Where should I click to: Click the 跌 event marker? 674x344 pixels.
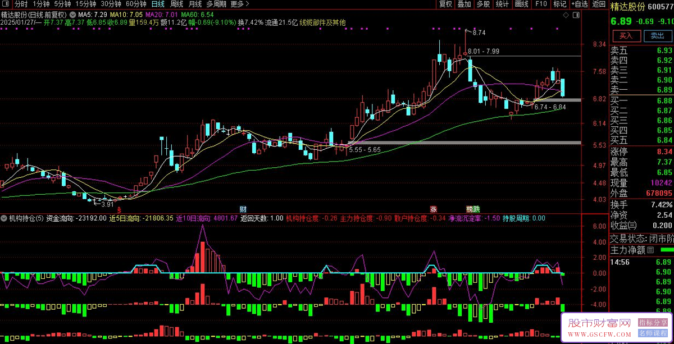tap(476, 209)
